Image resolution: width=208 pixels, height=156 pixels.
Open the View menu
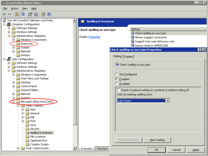[25, 9]
